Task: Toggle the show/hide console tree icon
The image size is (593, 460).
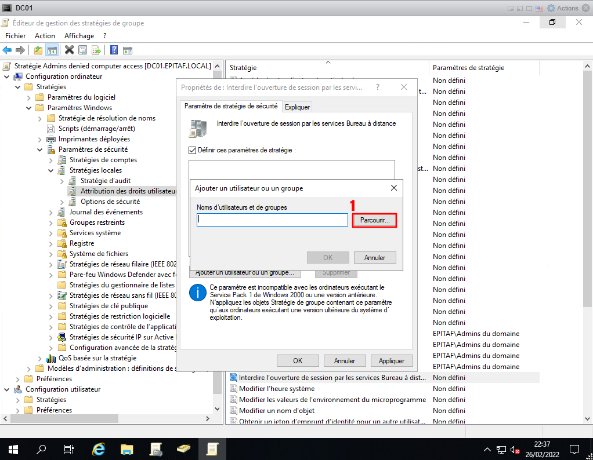Action: [52, 50]
